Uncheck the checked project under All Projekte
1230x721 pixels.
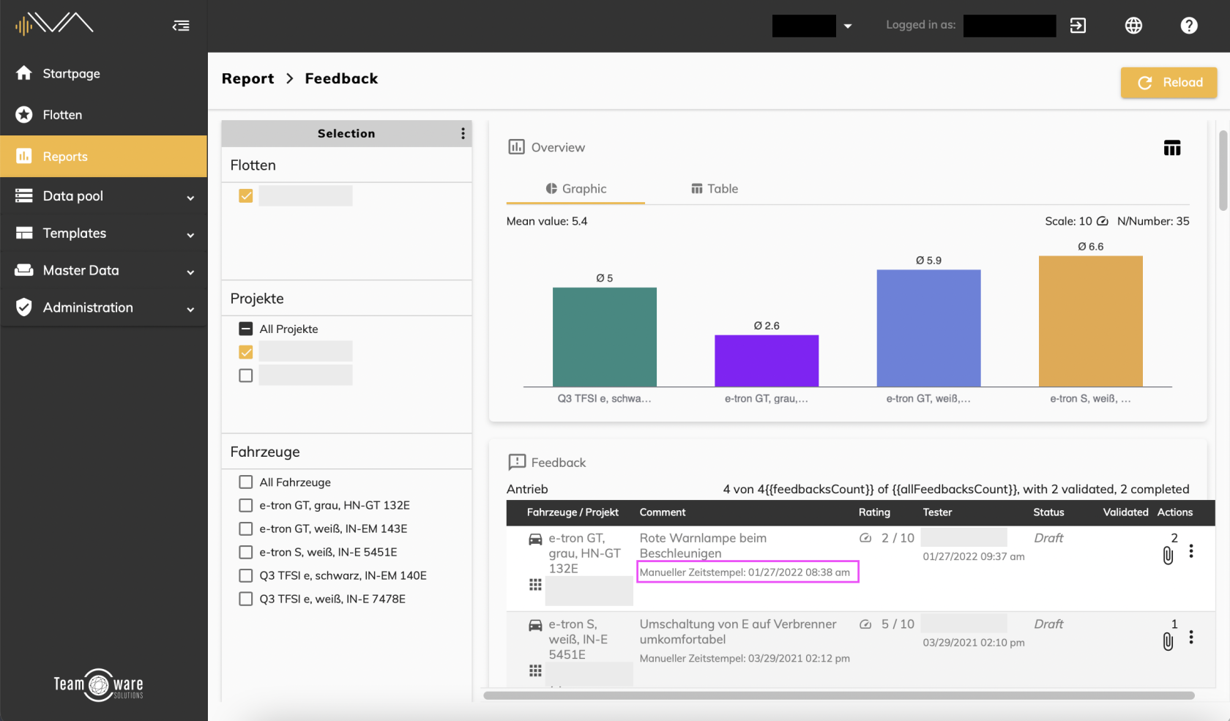click(246, 352)
